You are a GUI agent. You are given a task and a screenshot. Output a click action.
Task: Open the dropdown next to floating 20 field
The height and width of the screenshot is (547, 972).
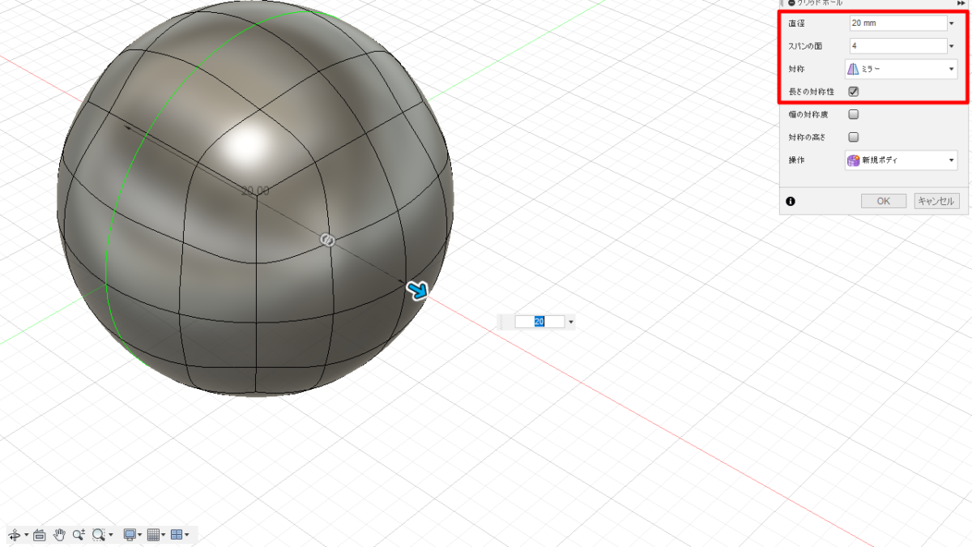[x=572, y=323]
